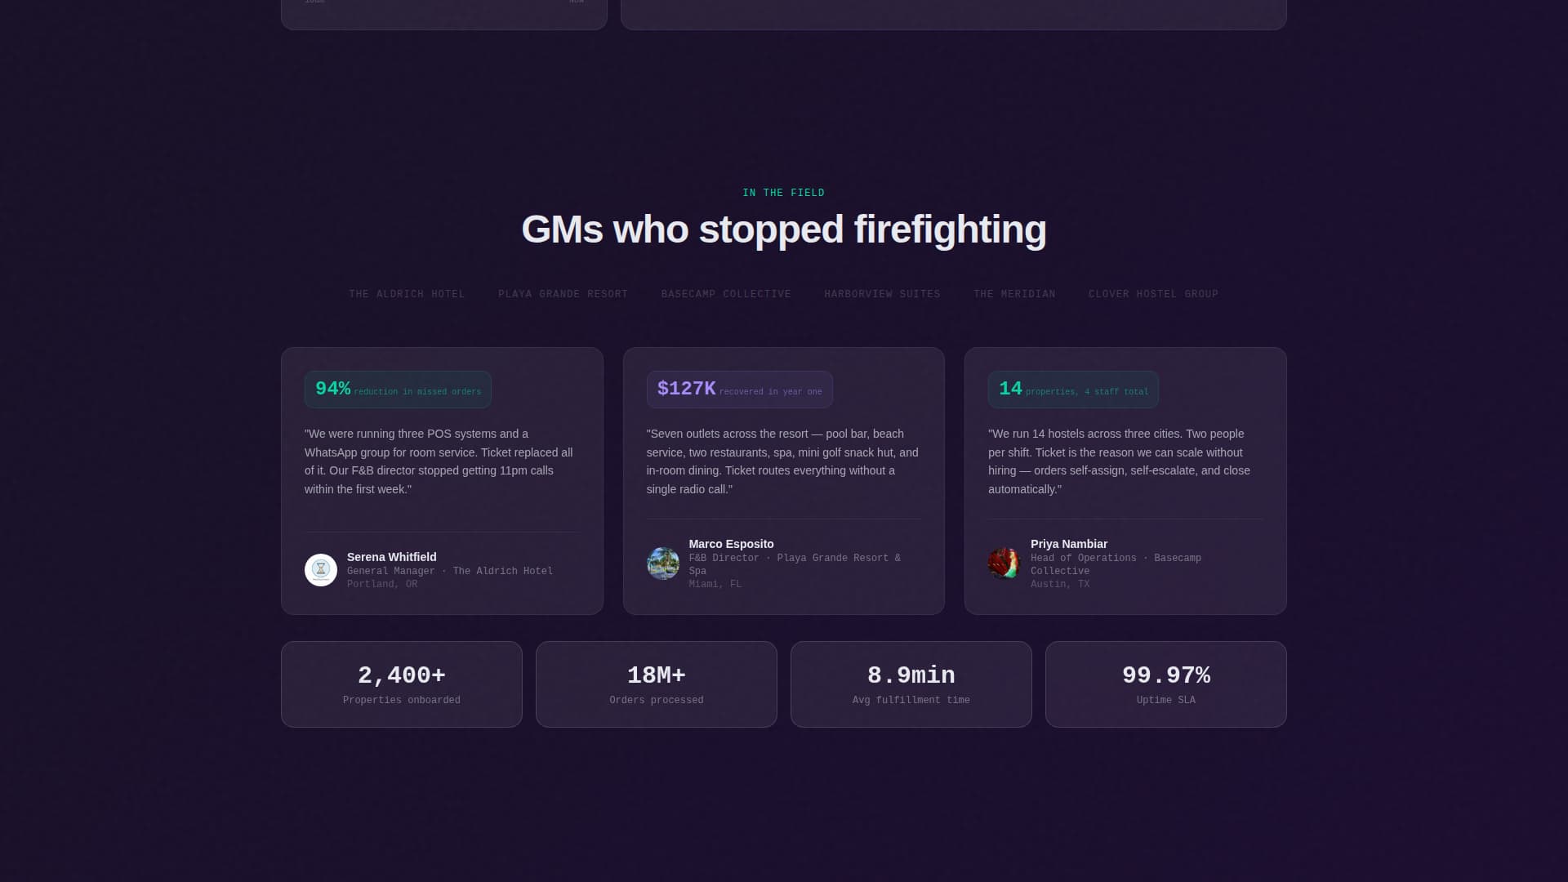Viewport: 1568px width, 882px height.
Task: Switch to THE ALDRICH HOTEL testimonial
Action: [x=406, y=294]
